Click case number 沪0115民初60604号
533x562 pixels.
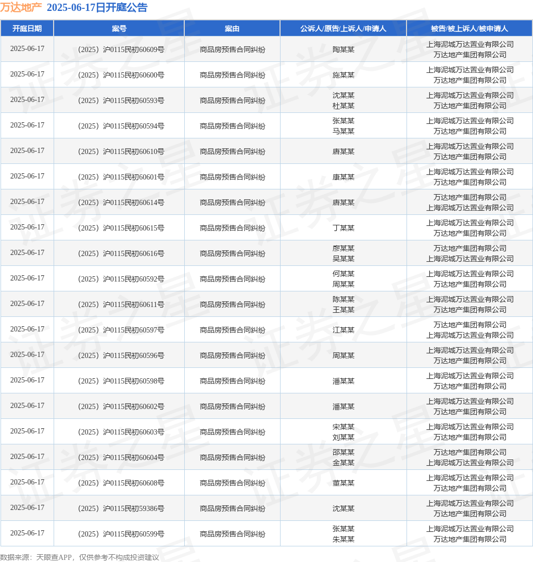(121, 457)
